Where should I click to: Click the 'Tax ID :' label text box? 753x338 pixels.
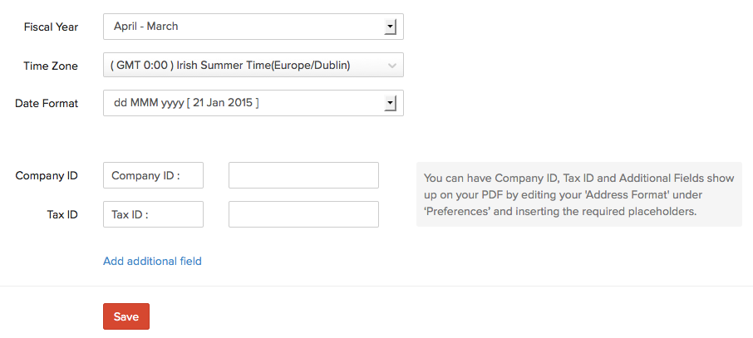point(154,214)
